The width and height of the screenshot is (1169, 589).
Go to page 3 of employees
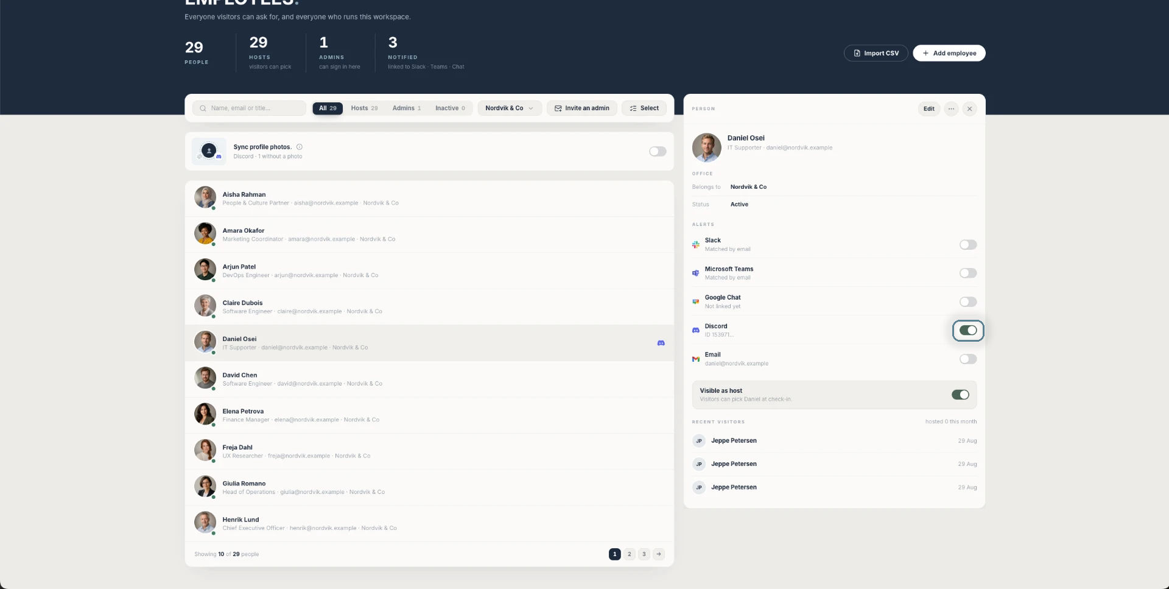point(644,554)
